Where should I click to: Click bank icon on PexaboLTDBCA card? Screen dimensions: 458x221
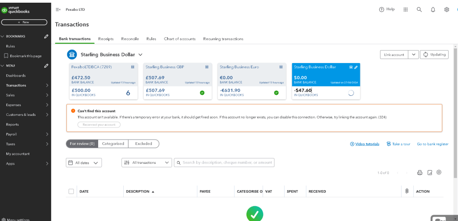[133, 67]
